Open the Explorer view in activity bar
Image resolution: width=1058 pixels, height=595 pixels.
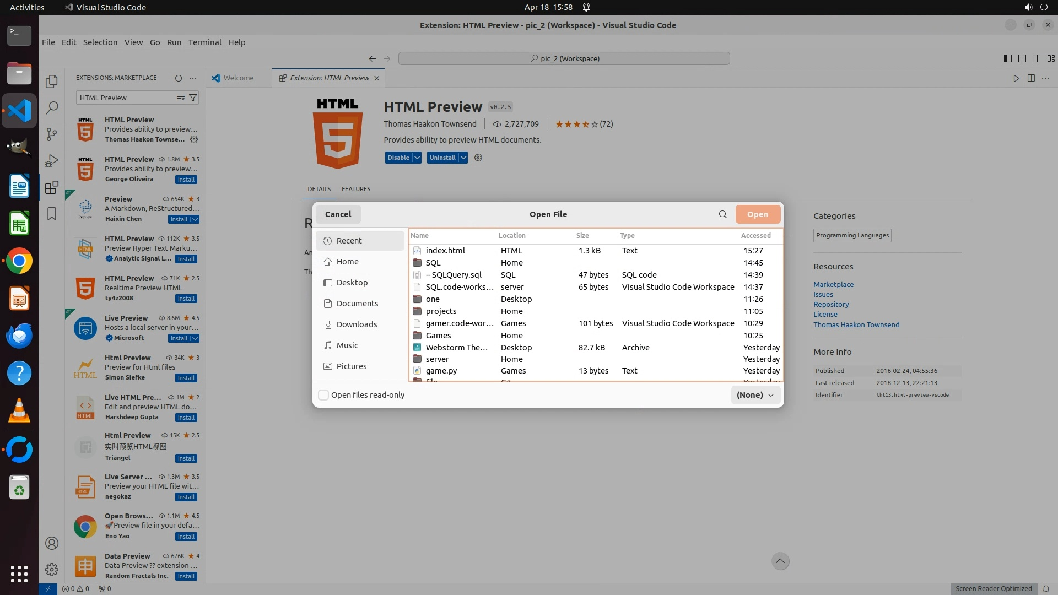click(x=52, y=82)
